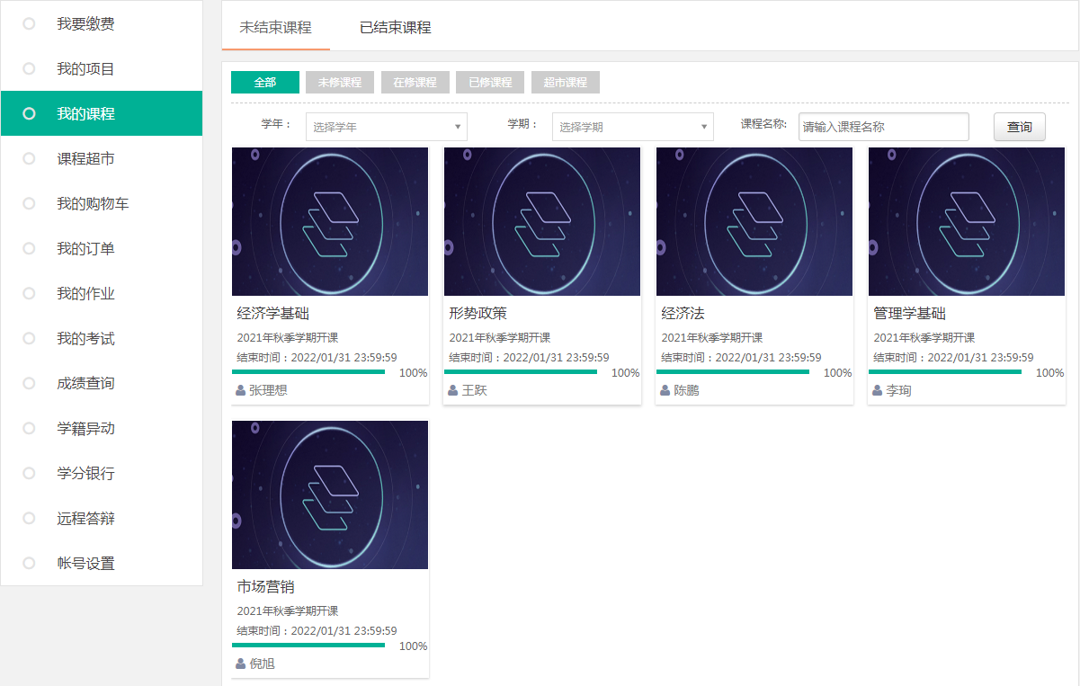1080x686 pixels.
Task: Click teacher name 张理想
Action: pyautogui.click(x=268, y=390)
